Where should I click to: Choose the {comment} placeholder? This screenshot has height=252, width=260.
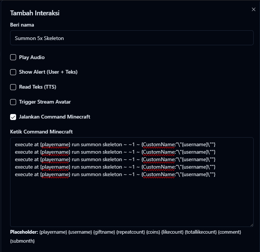[230, 232]
